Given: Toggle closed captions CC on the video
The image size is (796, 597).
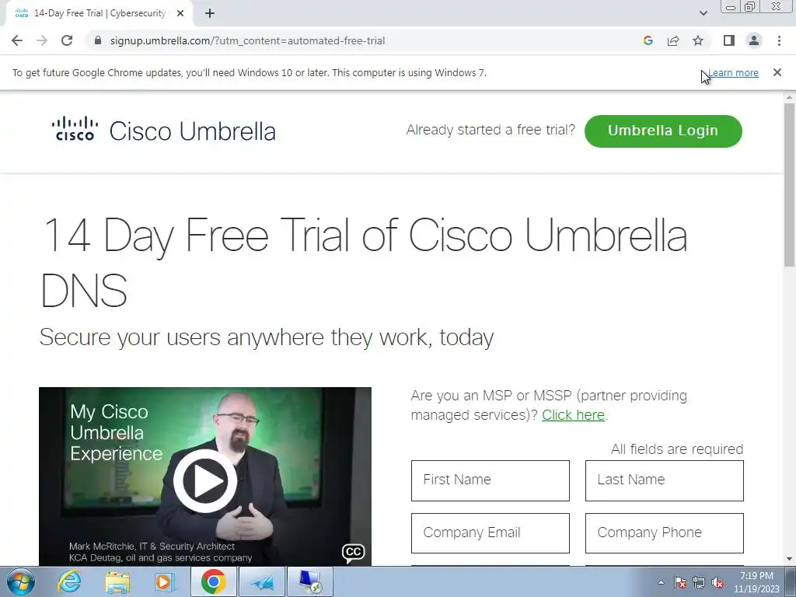Looking at the screenshot, I should click(354, 553).
